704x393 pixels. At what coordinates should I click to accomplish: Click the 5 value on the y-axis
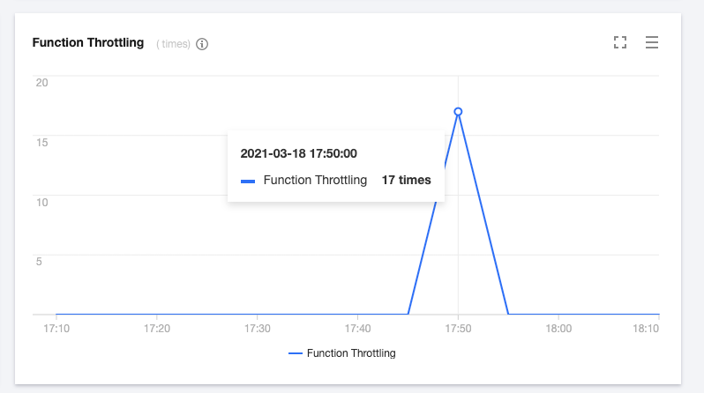[x=39, y=261]
